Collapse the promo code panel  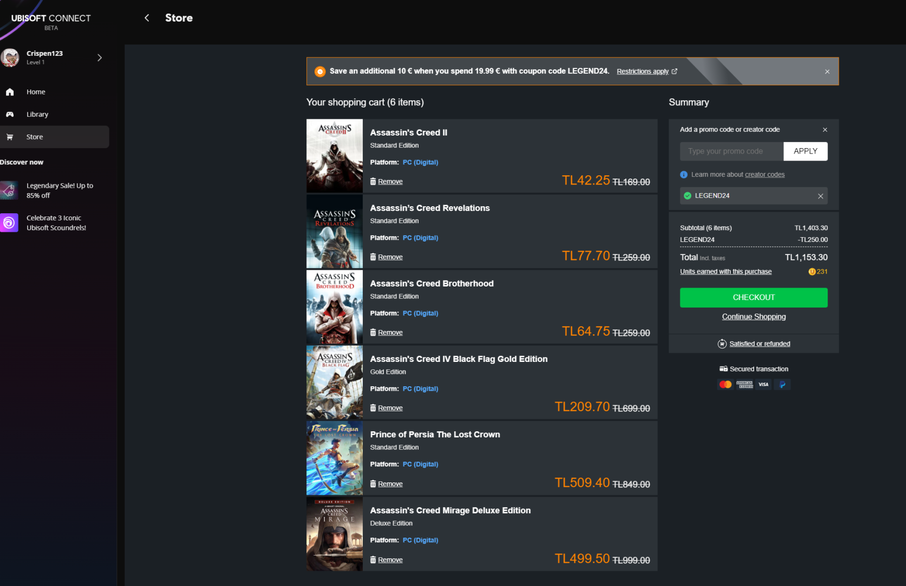[x=825, y=130]
